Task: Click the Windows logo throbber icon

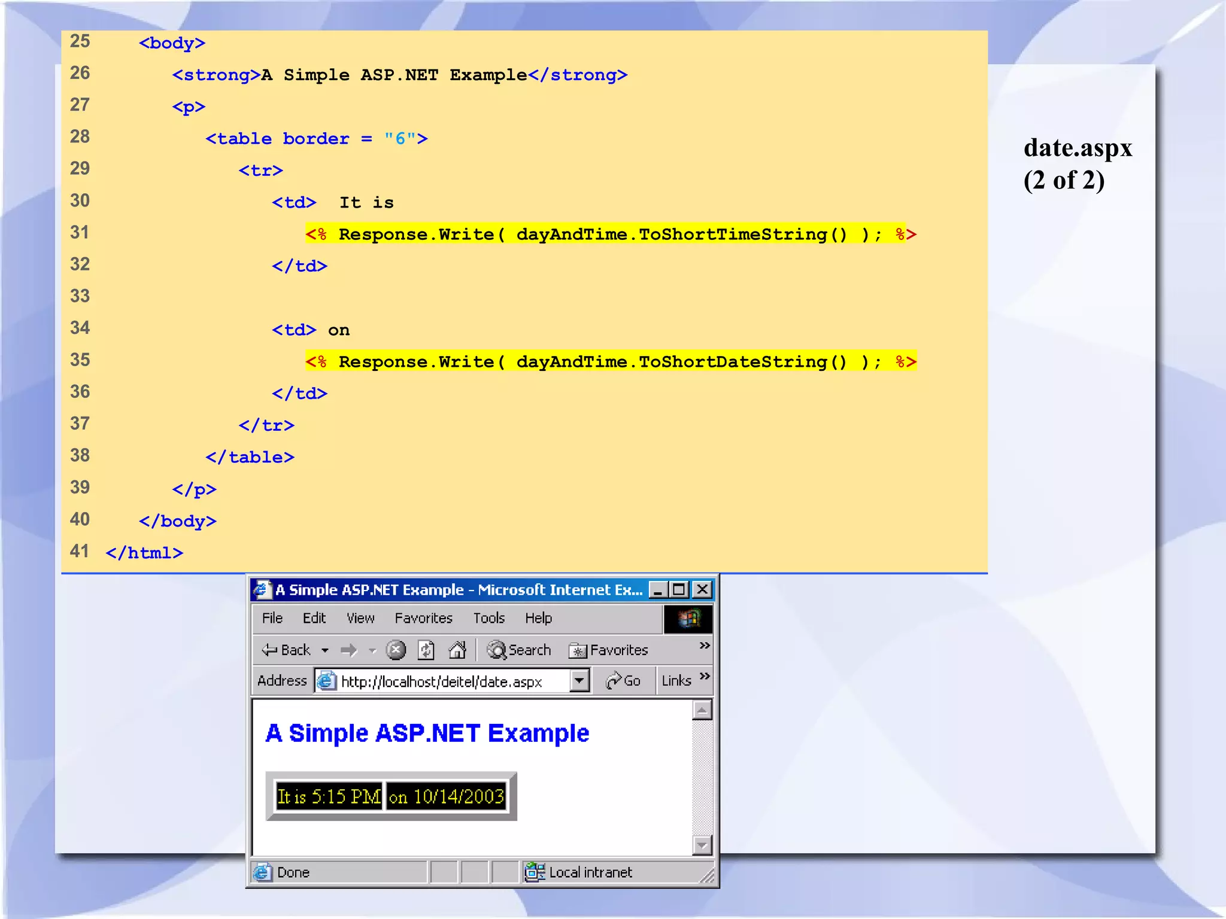Action: click(688, 619)
